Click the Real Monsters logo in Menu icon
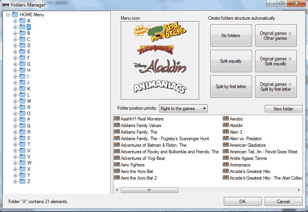 [x=160, y=31]
